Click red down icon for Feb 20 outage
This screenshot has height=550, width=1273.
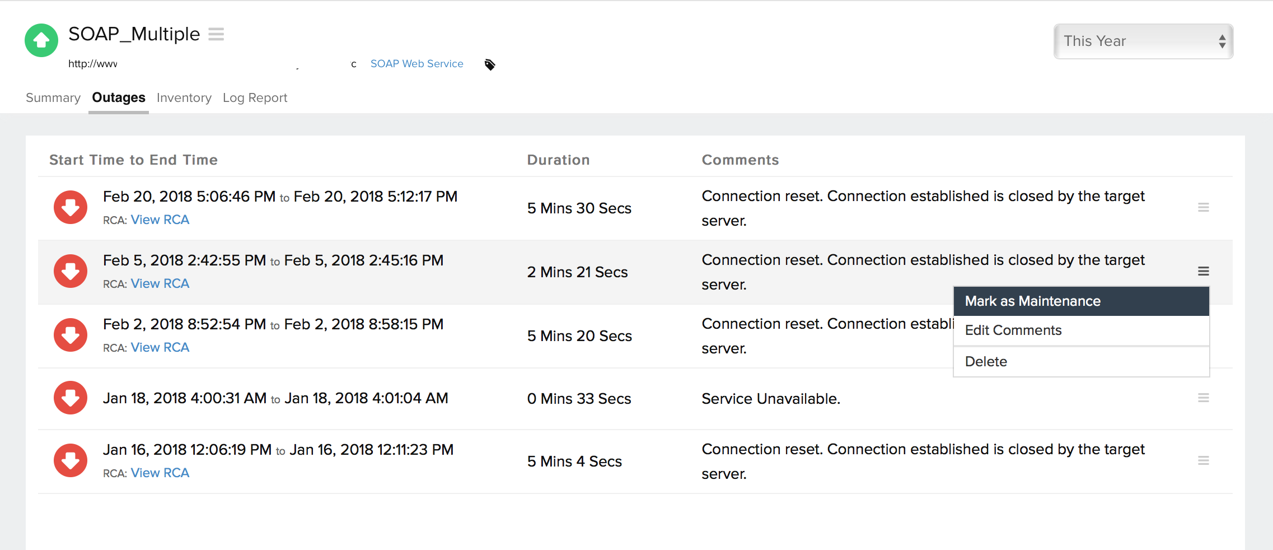pos(71,207)
